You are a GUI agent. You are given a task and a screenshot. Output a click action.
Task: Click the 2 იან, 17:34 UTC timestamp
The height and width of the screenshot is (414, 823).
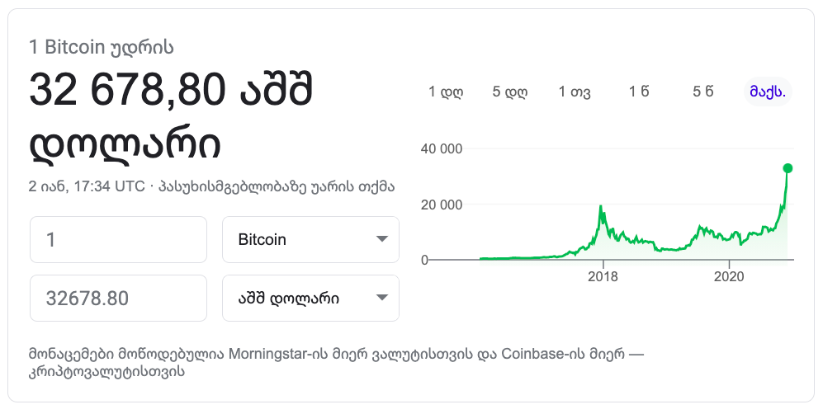tap(87, 186)
